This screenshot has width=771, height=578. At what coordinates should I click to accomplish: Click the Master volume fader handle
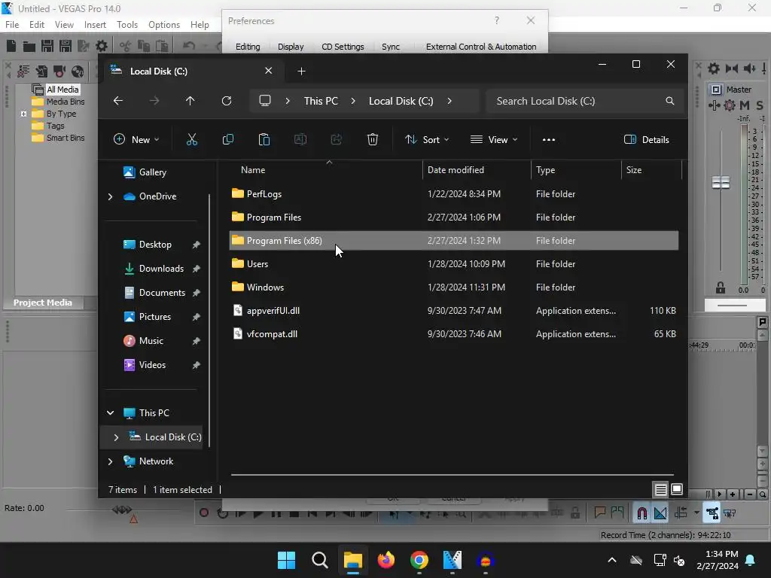[x=721, y=183]
